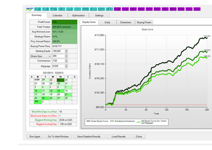This screenshot has height=150, width=212.
Task: Switch to the Optimization tab
Action: pos(78,16)
